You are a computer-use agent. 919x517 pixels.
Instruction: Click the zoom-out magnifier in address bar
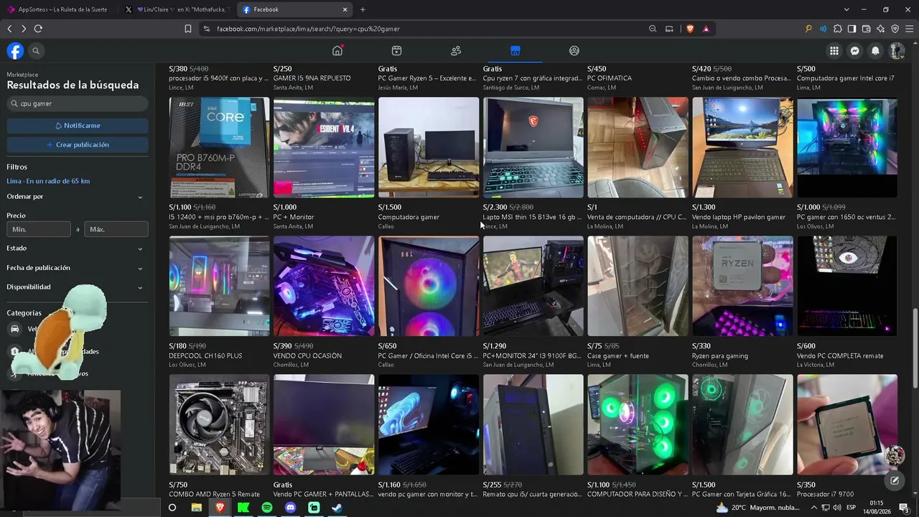click(x=653, y=29)
